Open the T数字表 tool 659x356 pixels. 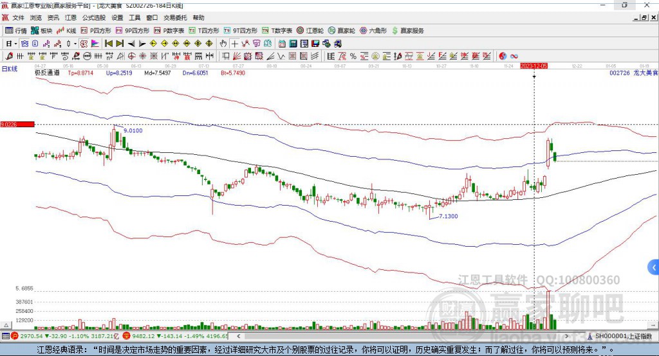click(277, 31)
